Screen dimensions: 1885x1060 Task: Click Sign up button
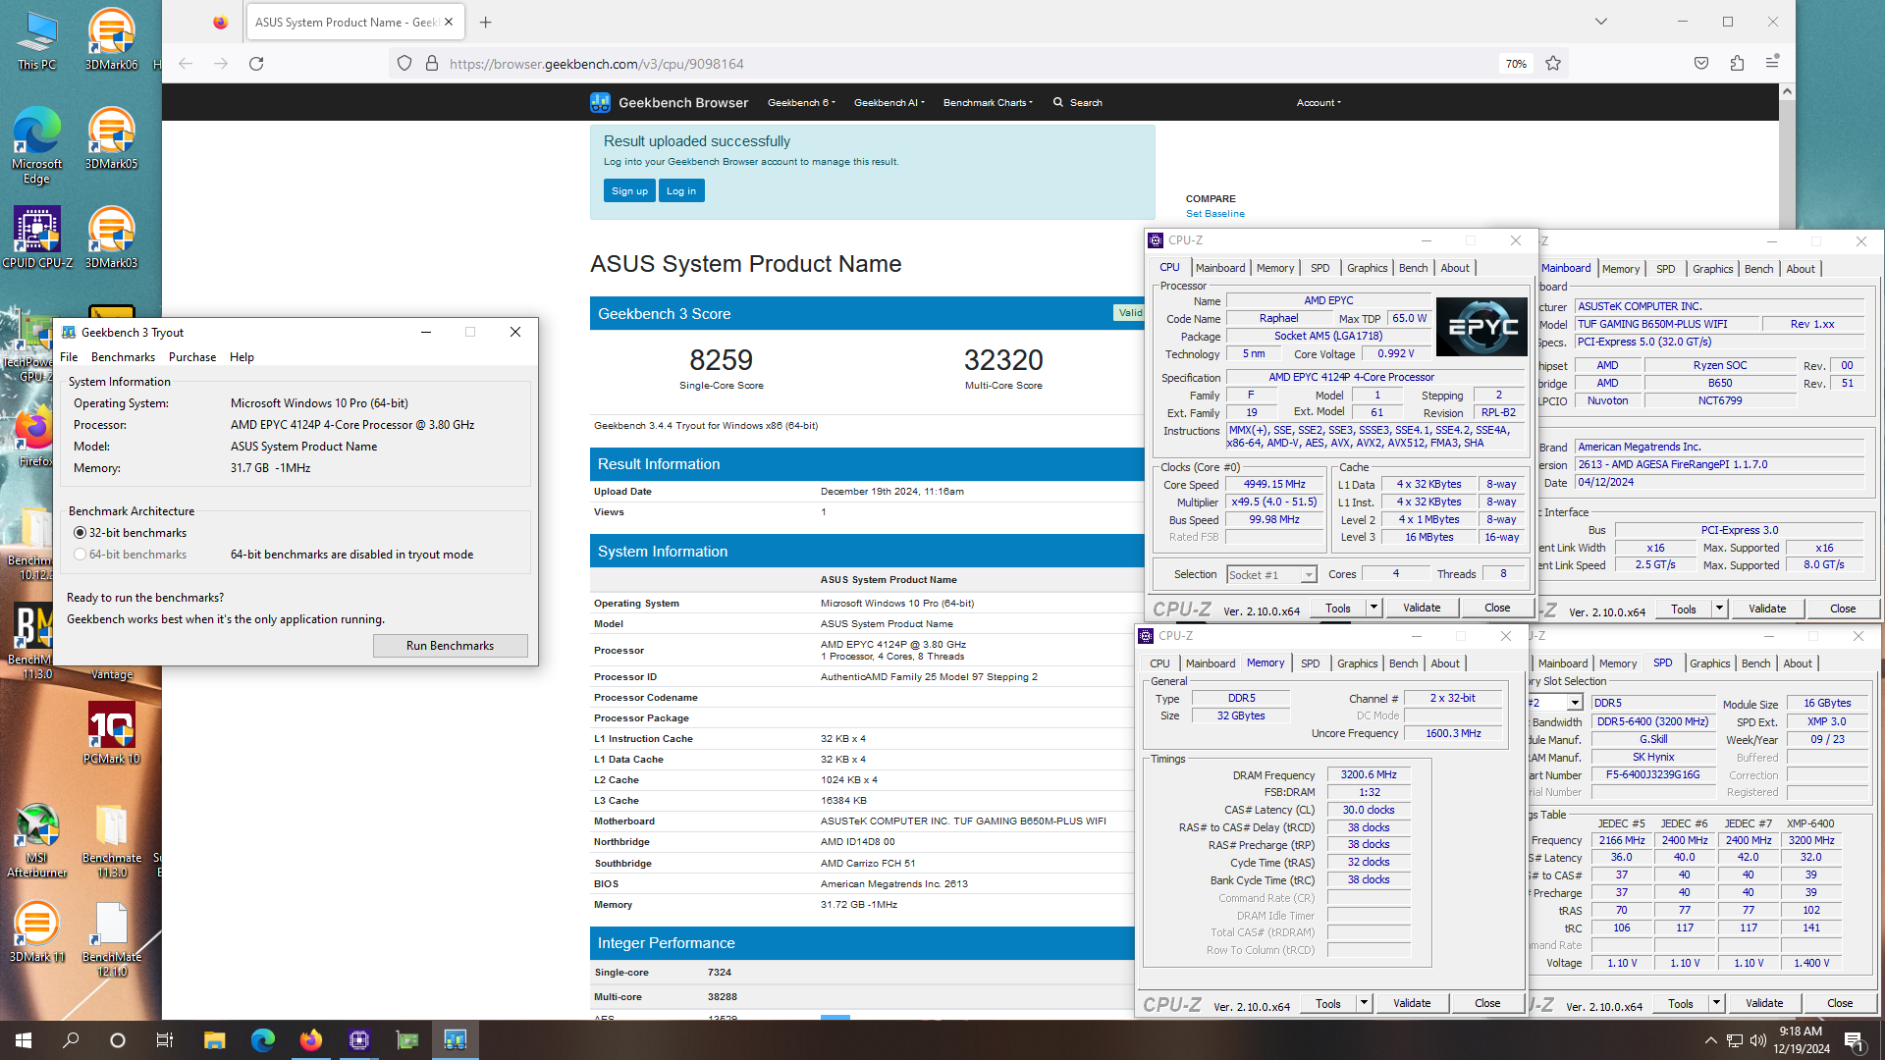coord(629,191)
